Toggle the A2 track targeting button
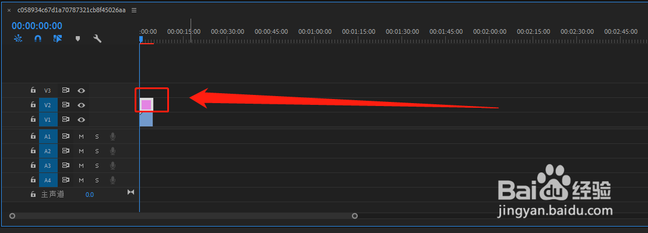This screenshot has width=648, height=233. coord(48,151)
